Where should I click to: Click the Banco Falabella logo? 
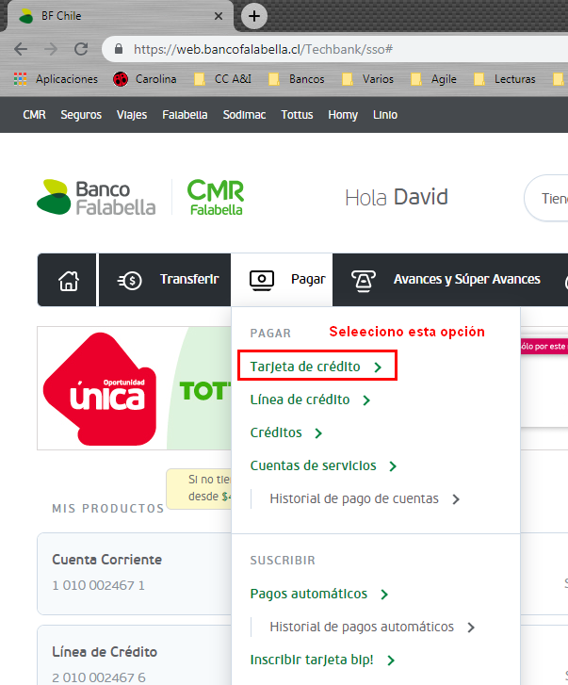[x=96, y=198]
